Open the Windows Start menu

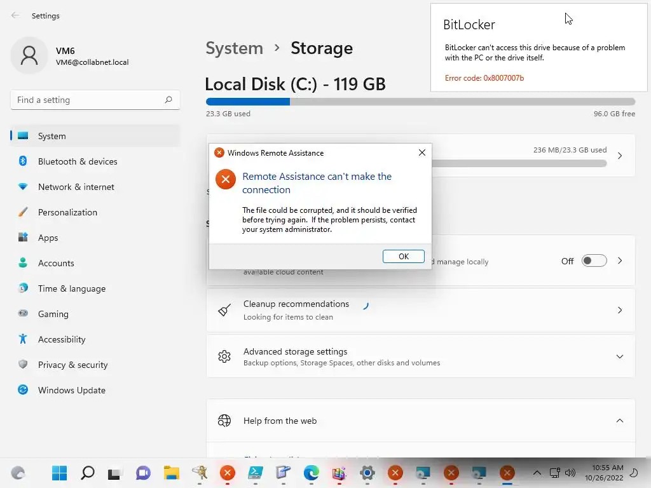pos(60,473)
